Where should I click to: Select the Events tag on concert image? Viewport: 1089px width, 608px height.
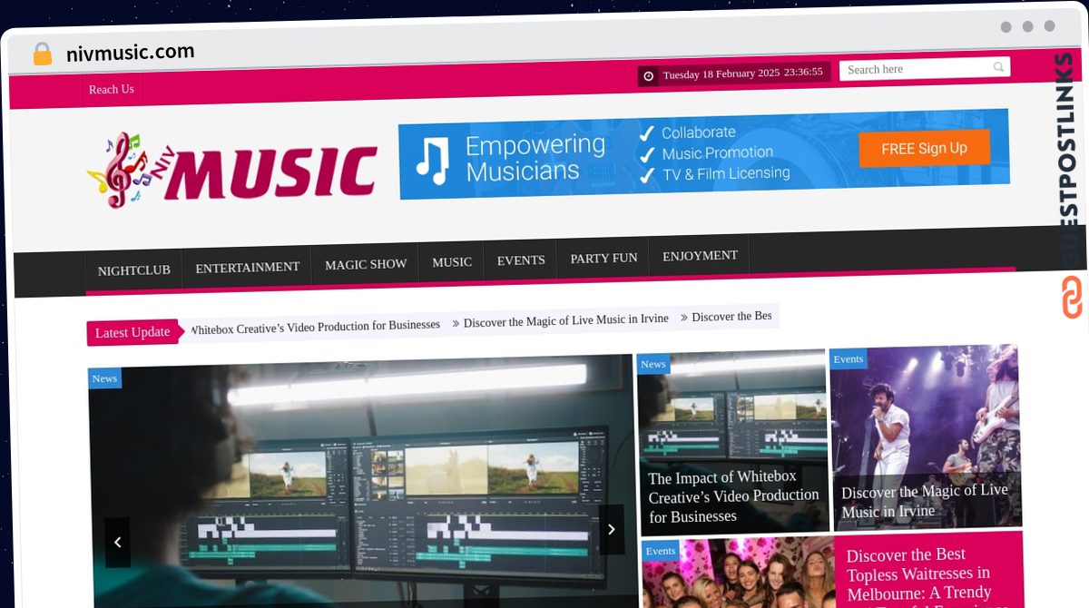[x=848, y=359]
